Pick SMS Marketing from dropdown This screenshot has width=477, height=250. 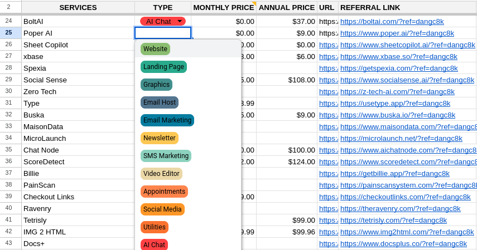coord(166,156)
